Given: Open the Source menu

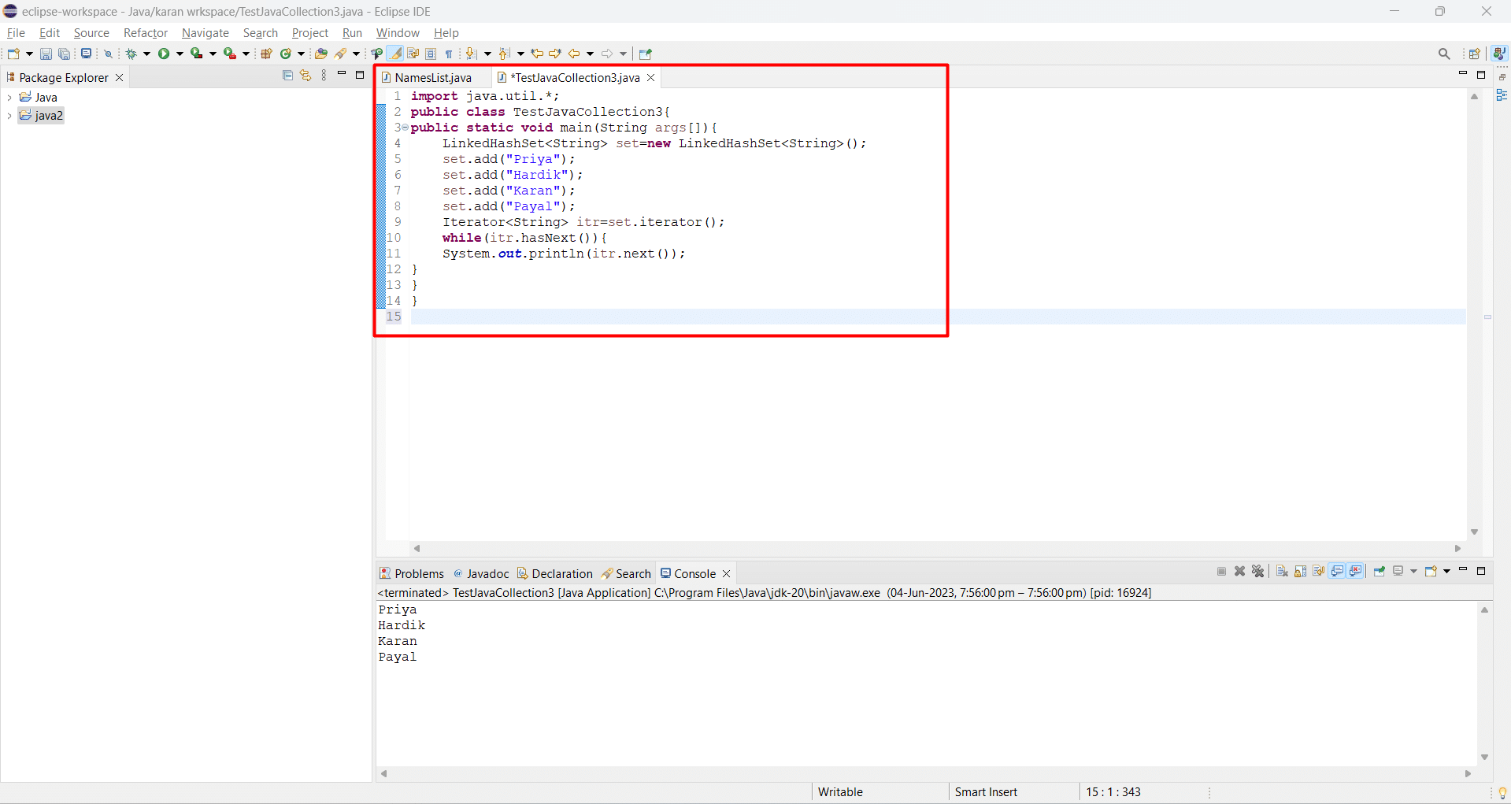Looking at the screenshot, I should (x=91, y=33).
